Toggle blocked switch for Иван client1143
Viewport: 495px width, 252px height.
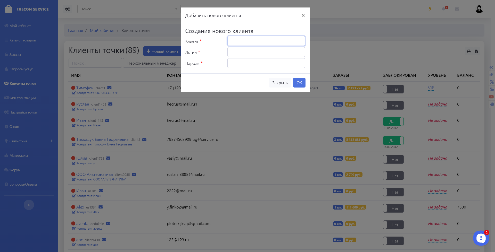point(393,121)
